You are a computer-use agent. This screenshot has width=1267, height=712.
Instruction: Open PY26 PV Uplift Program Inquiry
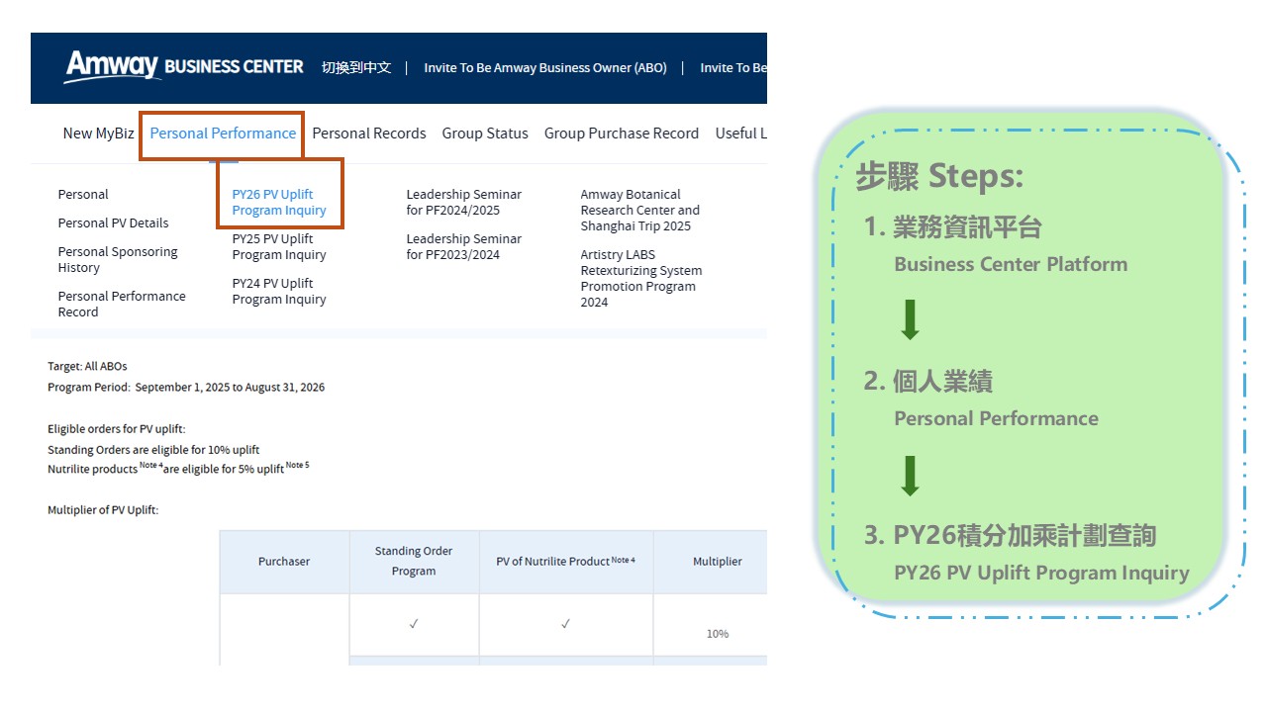(279, 203)
